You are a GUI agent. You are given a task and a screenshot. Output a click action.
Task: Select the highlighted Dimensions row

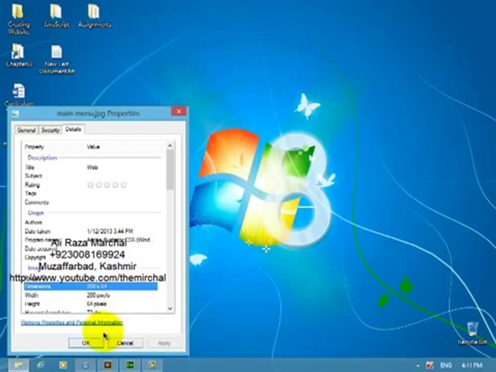click(91, 287)
